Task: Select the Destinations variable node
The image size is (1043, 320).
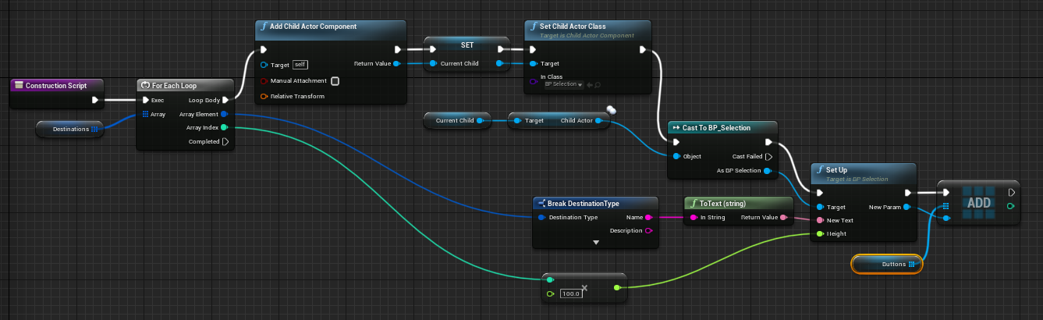Action: 70,129
